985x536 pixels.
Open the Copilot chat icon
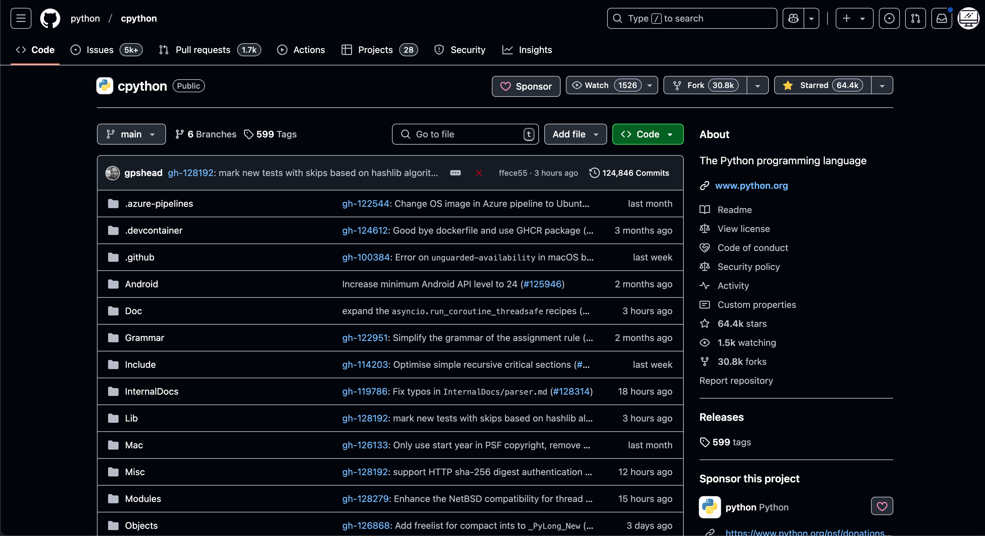point(793,18)
